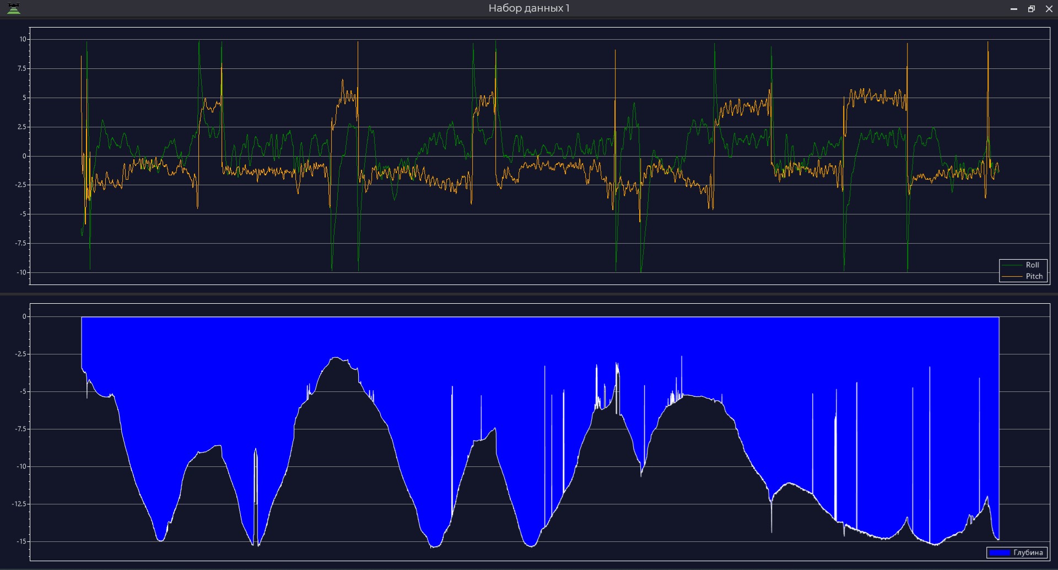This screenshot has width=1058, height=570.
Task: Click the window title Набор данных 1
Action: click(529, 8)
